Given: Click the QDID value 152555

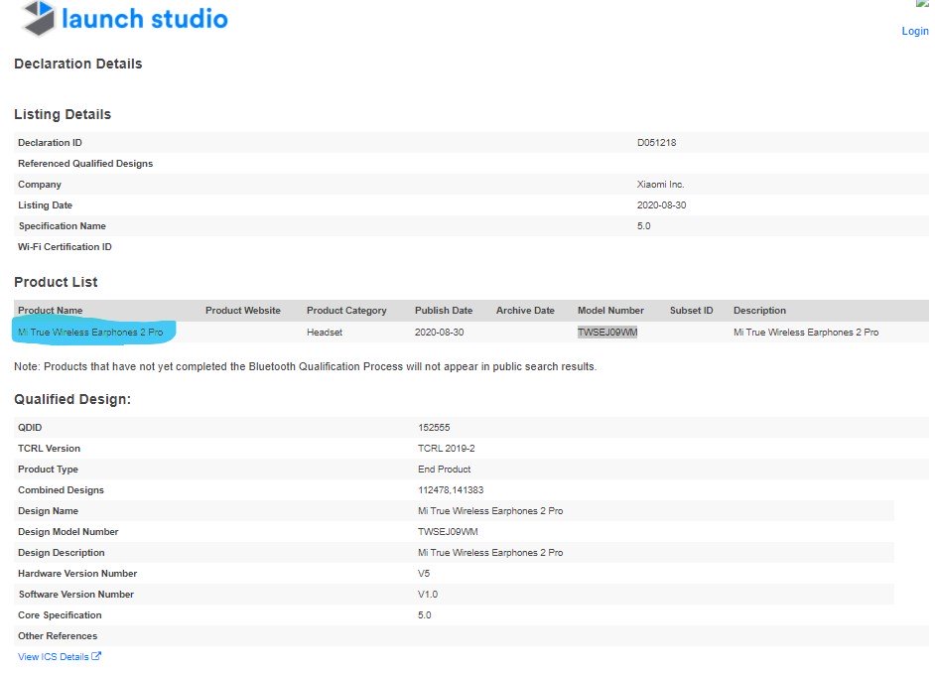Looking at the screenshot, I should pyautogui.click(x=434, y=428).
